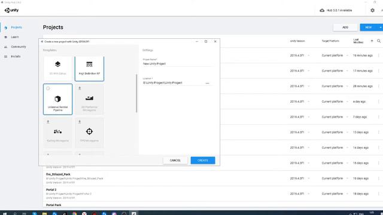The height and width of the screenshot is (215, 383).
Task: Open more options for 7 days ago project
Action: point(379,117)
